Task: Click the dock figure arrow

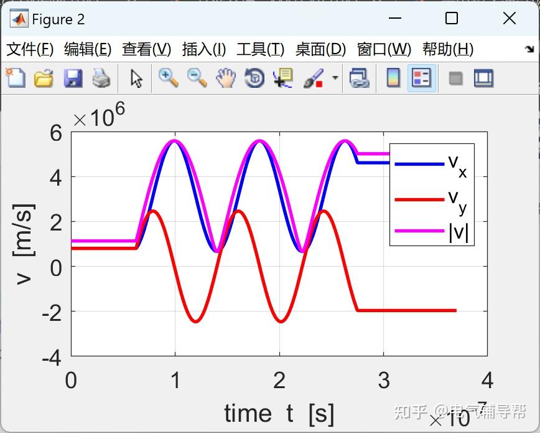Action: [529, 49]
